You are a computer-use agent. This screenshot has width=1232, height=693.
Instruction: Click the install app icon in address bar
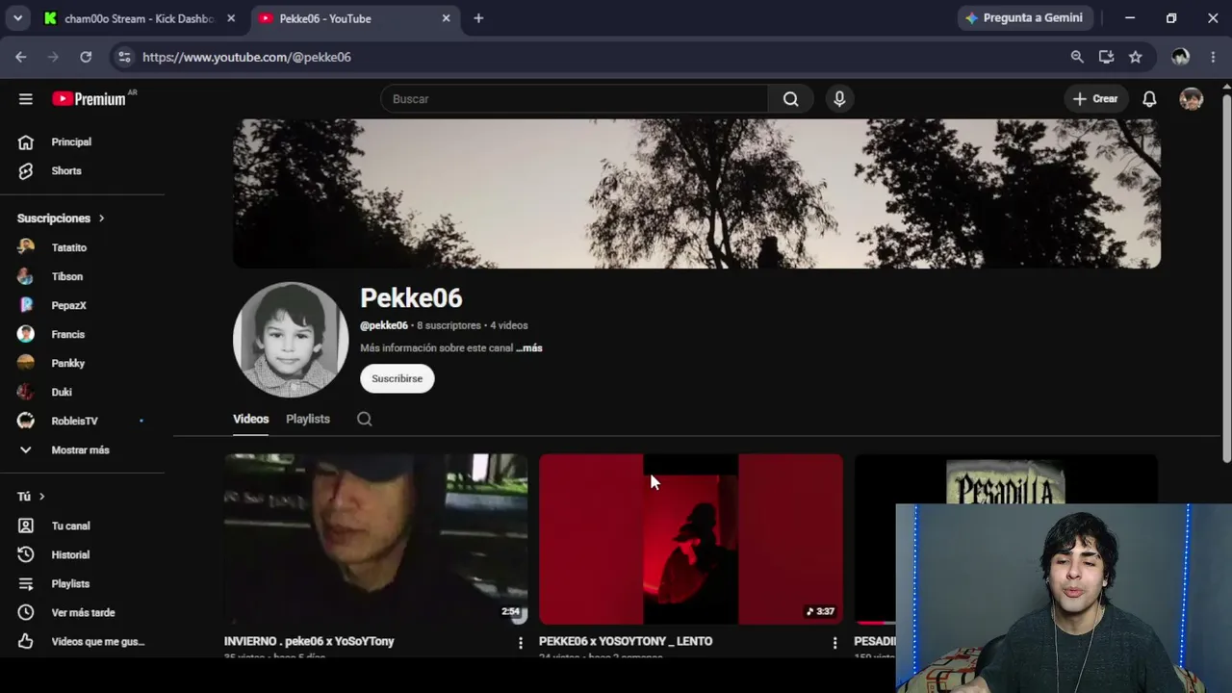pos(1106,57)
